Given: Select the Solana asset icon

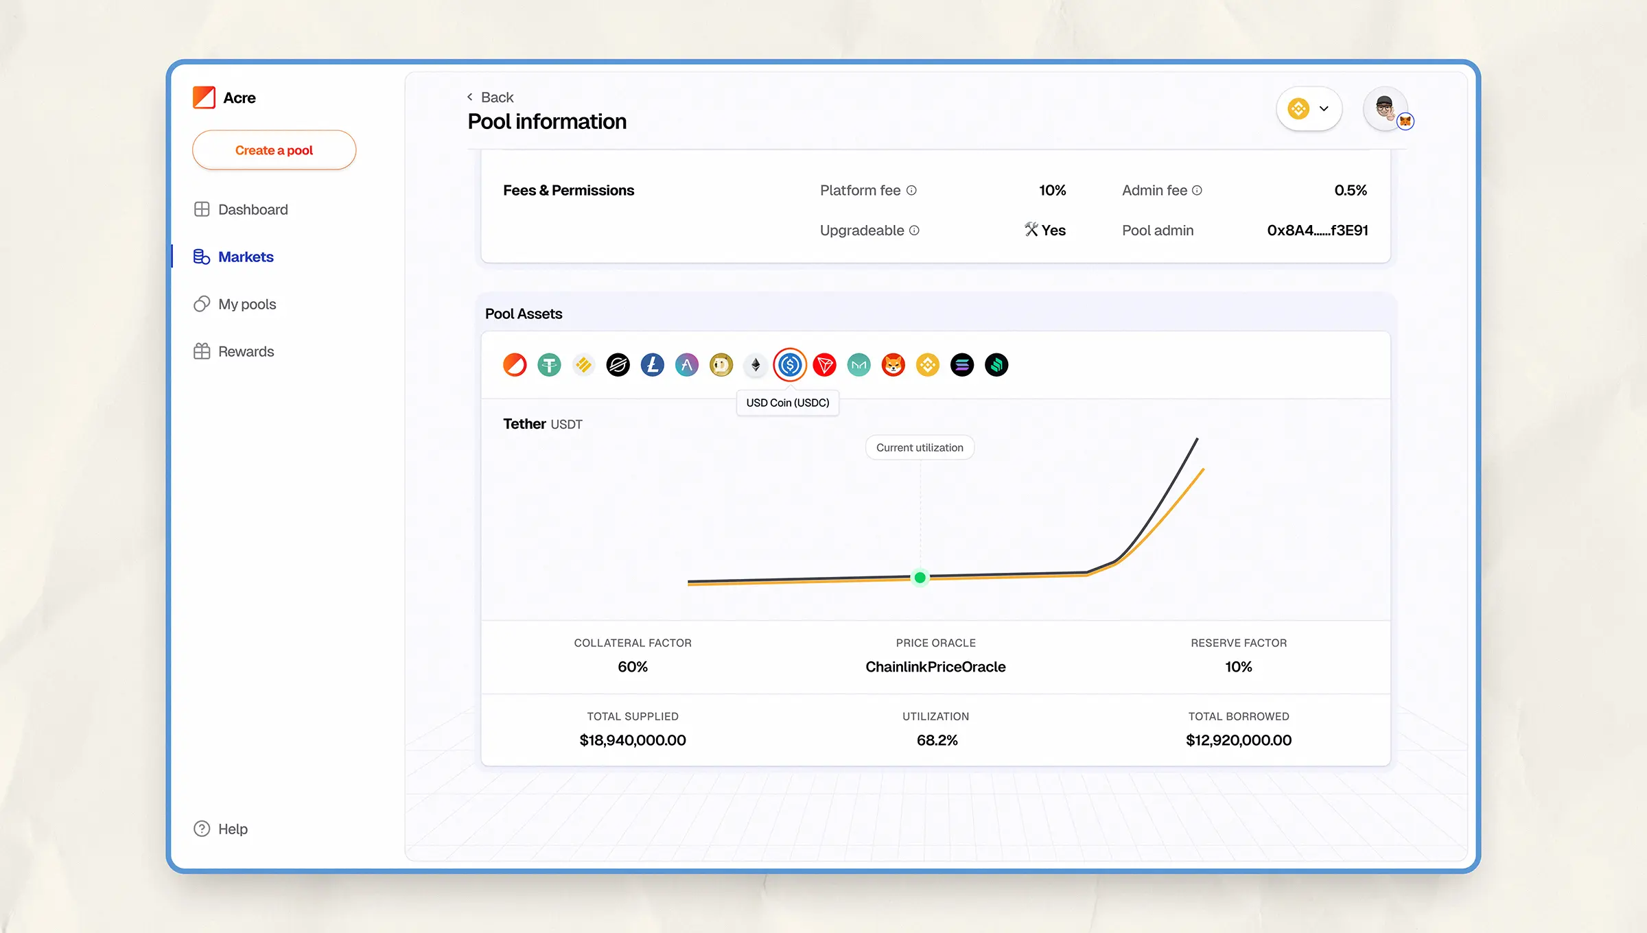Looking at the screenshot, I should pyautogui.click(x=962, y=365).
